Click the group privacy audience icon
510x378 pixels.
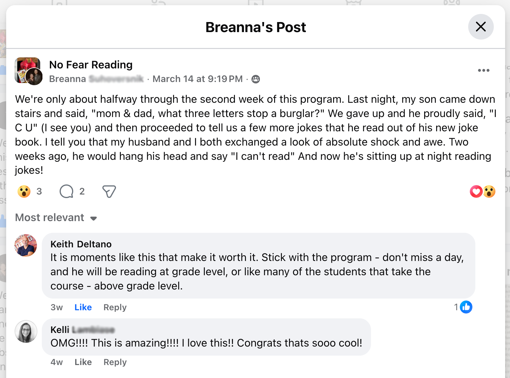[x=256, y=79]
